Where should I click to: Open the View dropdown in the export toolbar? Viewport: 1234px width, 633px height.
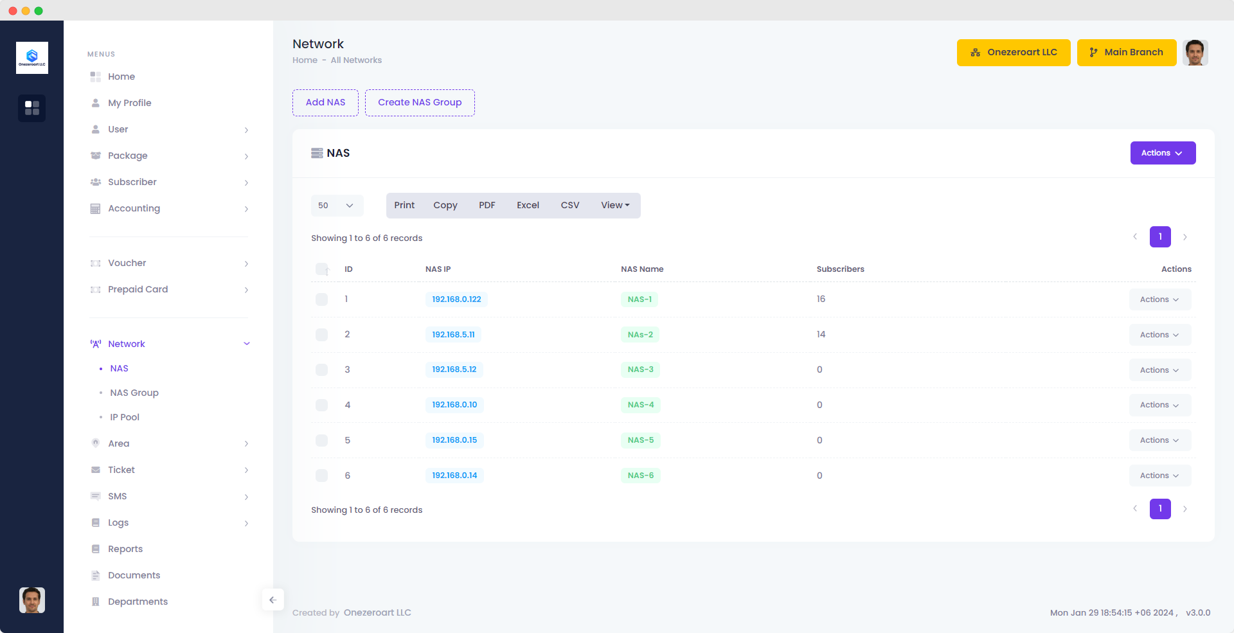[x=615, y=205]
